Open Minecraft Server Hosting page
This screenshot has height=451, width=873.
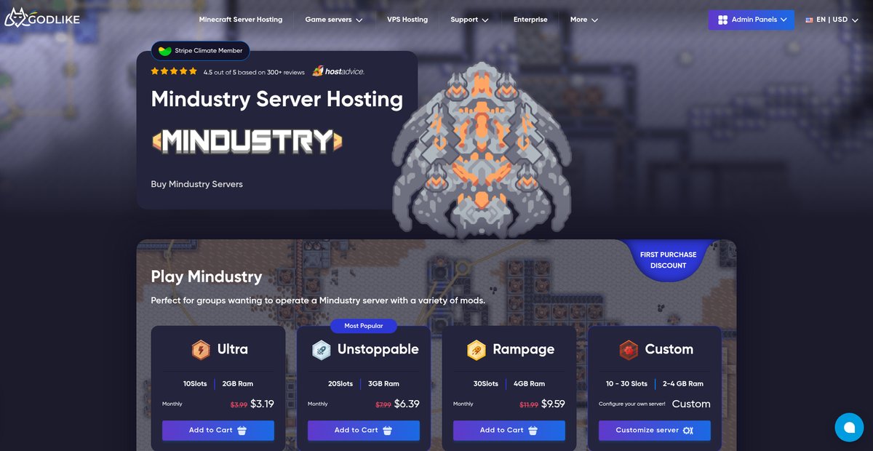pos(241,20)
